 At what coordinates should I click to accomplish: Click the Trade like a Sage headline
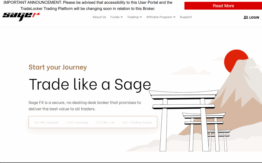(90, 84)
